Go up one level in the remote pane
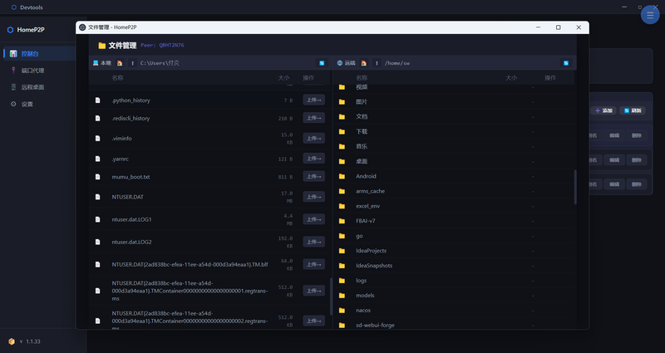The width and height of the screenshot is (665, 353). point(377,63)
